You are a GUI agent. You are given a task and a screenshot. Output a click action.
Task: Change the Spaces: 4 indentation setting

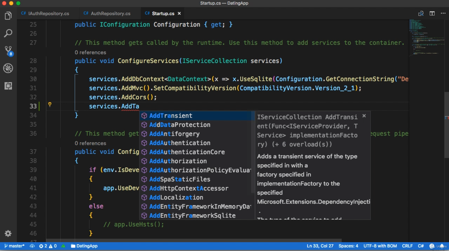[348, 246]
